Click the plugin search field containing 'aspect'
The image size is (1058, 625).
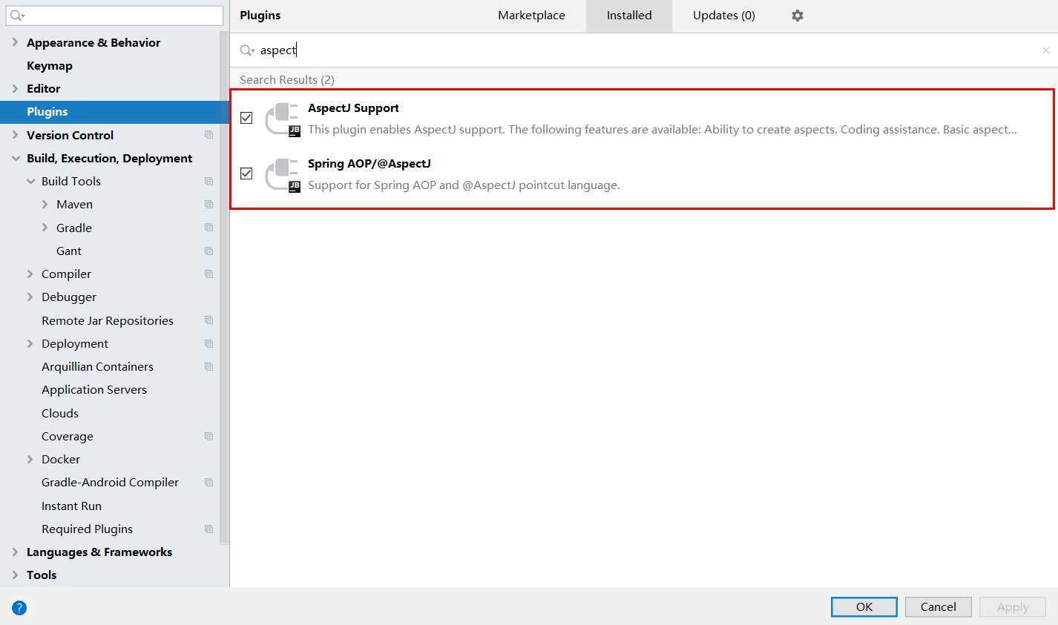(644, 50)
